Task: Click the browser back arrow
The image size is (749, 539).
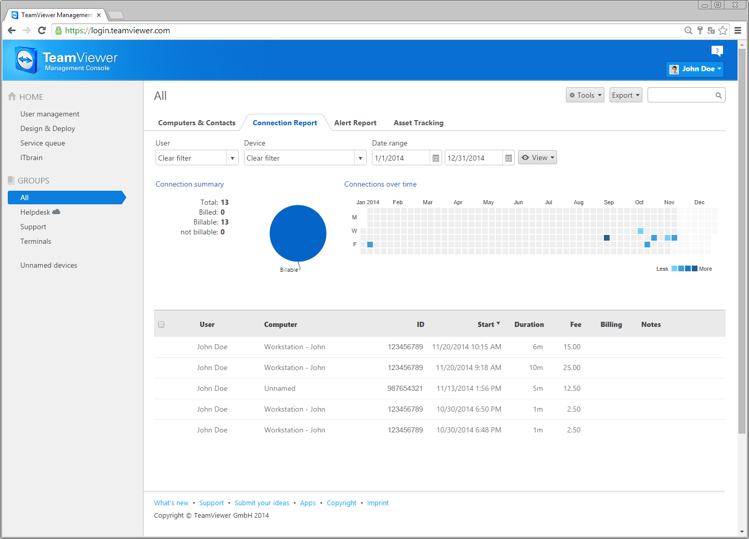Action: [11, 31]
